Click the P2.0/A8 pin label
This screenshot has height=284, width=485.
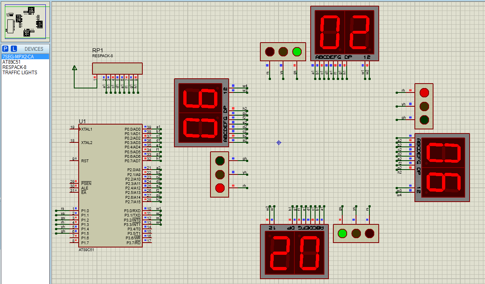click(x=134, y=170)
